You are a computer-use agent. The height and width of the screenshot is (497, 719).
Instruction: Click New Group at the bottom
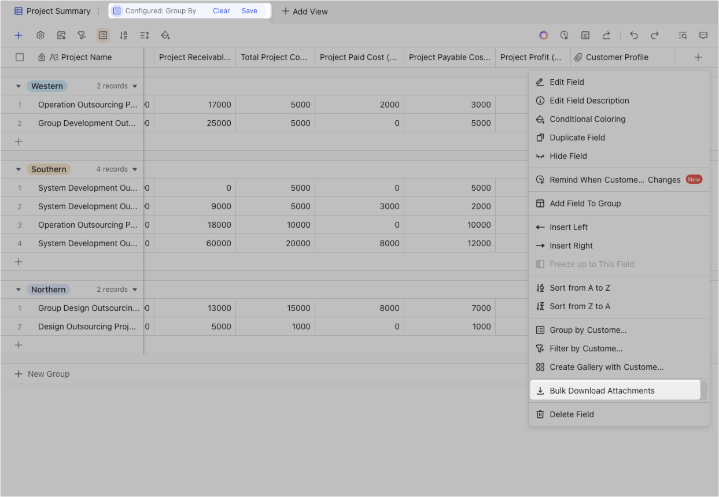click(x=42, y=374)
